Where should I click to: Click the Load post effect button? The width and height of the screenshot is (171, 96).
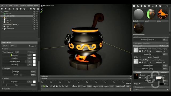[5, 46]
